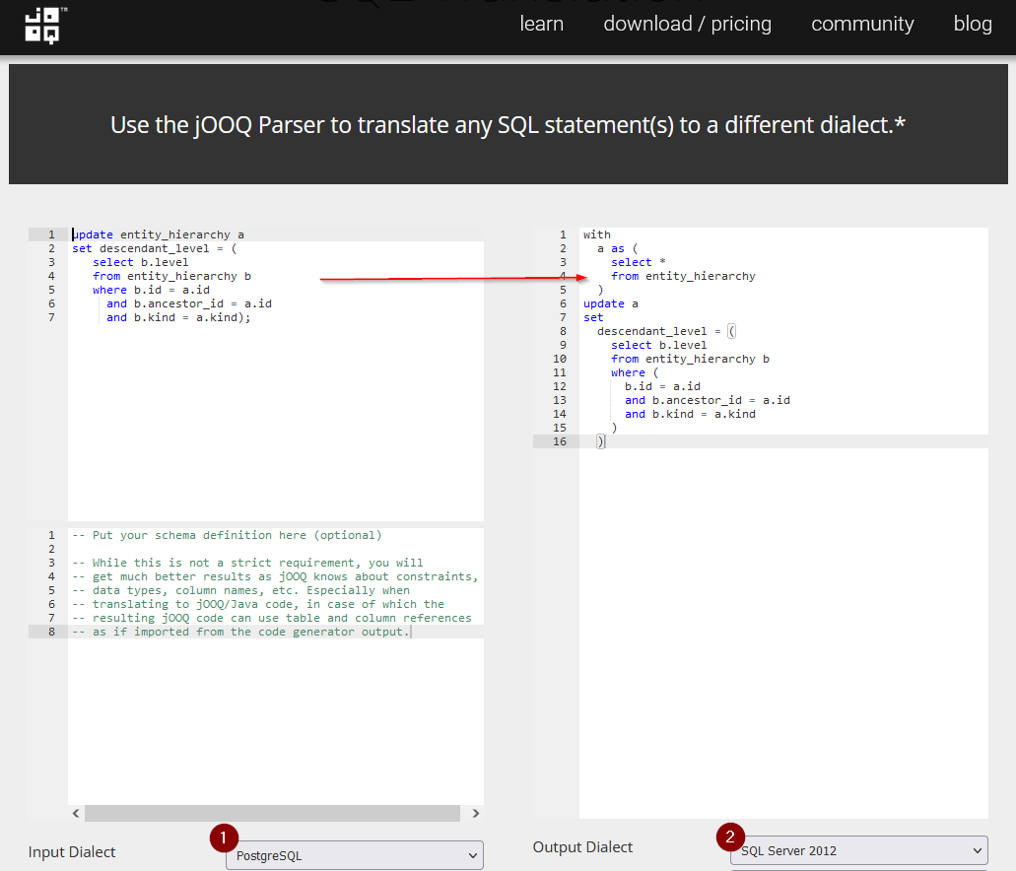Click schema comment 'data types, column names, etc.'

tap(240, 590)
